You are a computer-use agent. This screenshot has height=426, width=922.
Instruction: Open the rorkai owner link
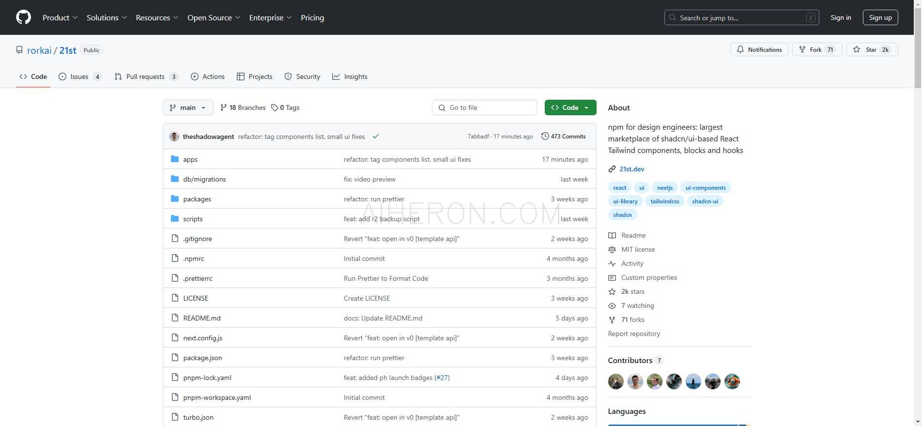[x=39, y=50]
